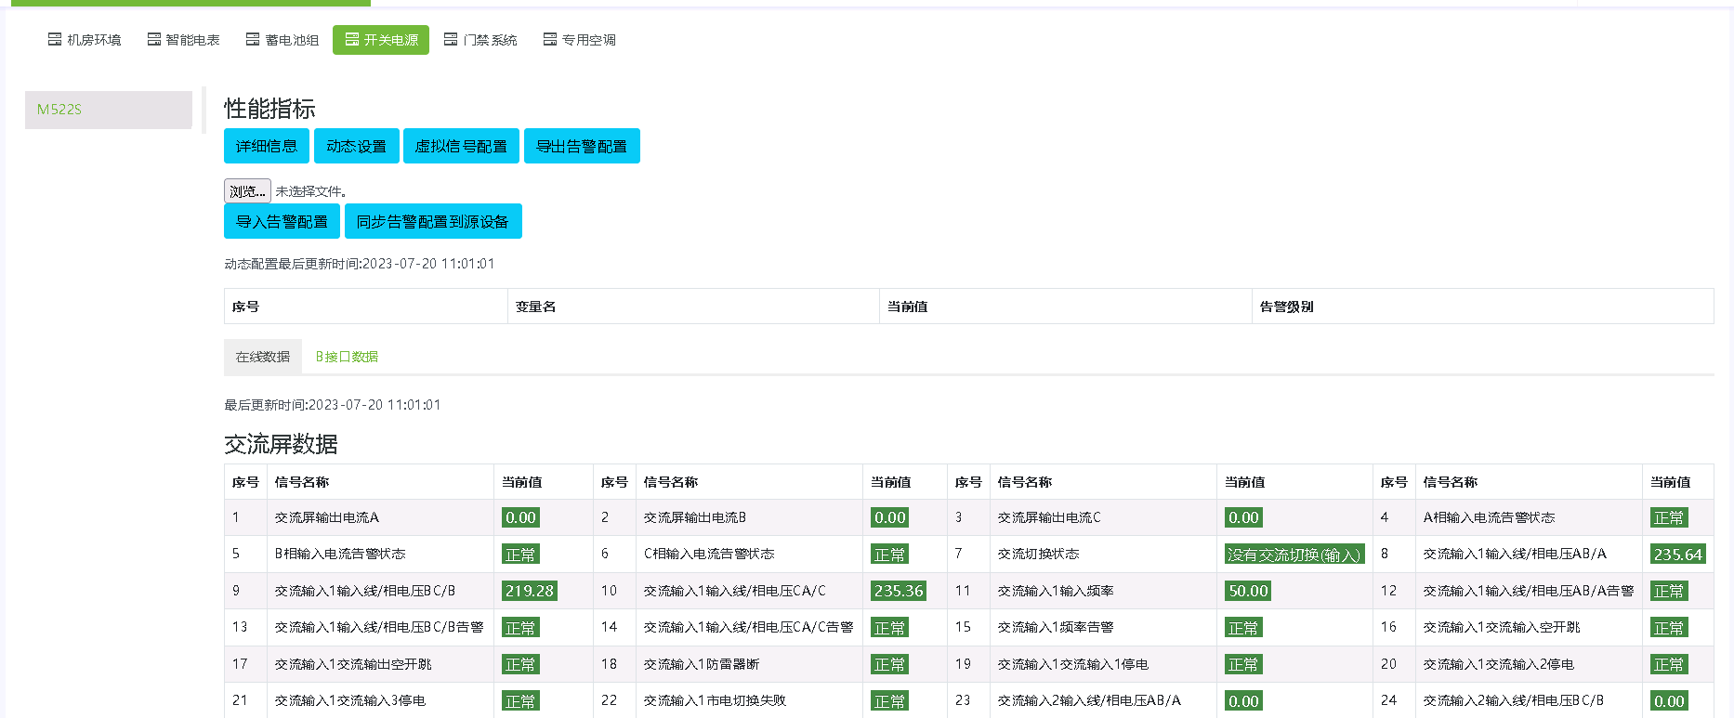Click the 0.00 value for 交流屏输出电流A
Image resolution: width=1734 pixels, height=718 pixels.
click(520, 517)
